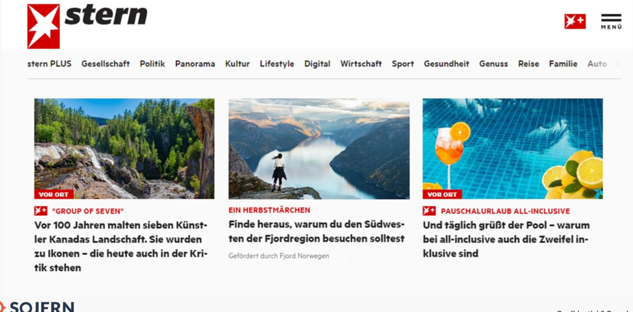This screenshot has width=633, height=312.
Task: Open the all-inclusive pool article headline
Action: 506,239
